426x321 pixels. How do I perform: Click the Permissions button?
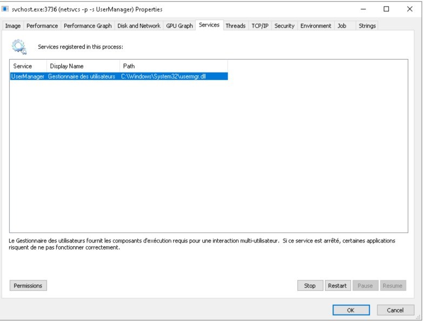point(28,286)
